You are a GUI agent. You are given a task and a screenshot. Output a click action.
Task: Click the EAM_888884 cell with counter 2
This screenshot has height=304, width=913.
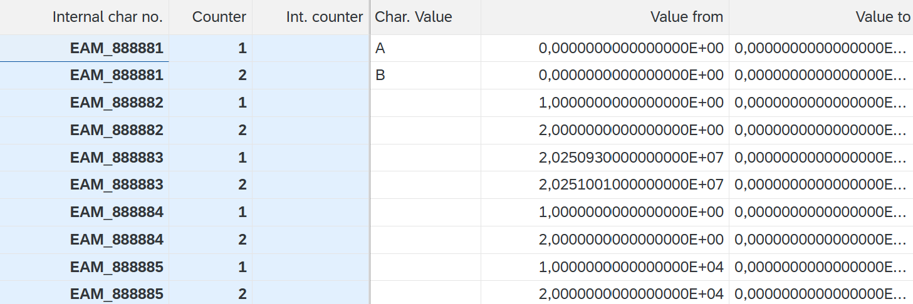pyautogui.click(x=117, y=240)
